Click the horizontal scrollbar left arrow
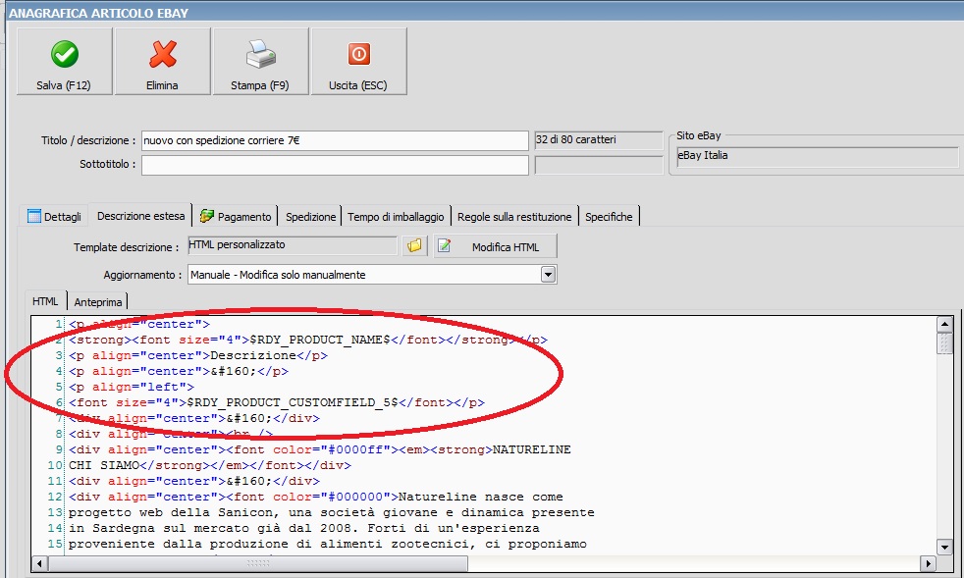Screen dimensions: 964x578 tap(40, 562)
